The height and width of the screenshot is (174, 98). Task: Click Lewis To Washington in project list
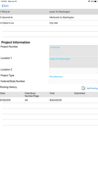pyautogui.click(x=60, y=12)
